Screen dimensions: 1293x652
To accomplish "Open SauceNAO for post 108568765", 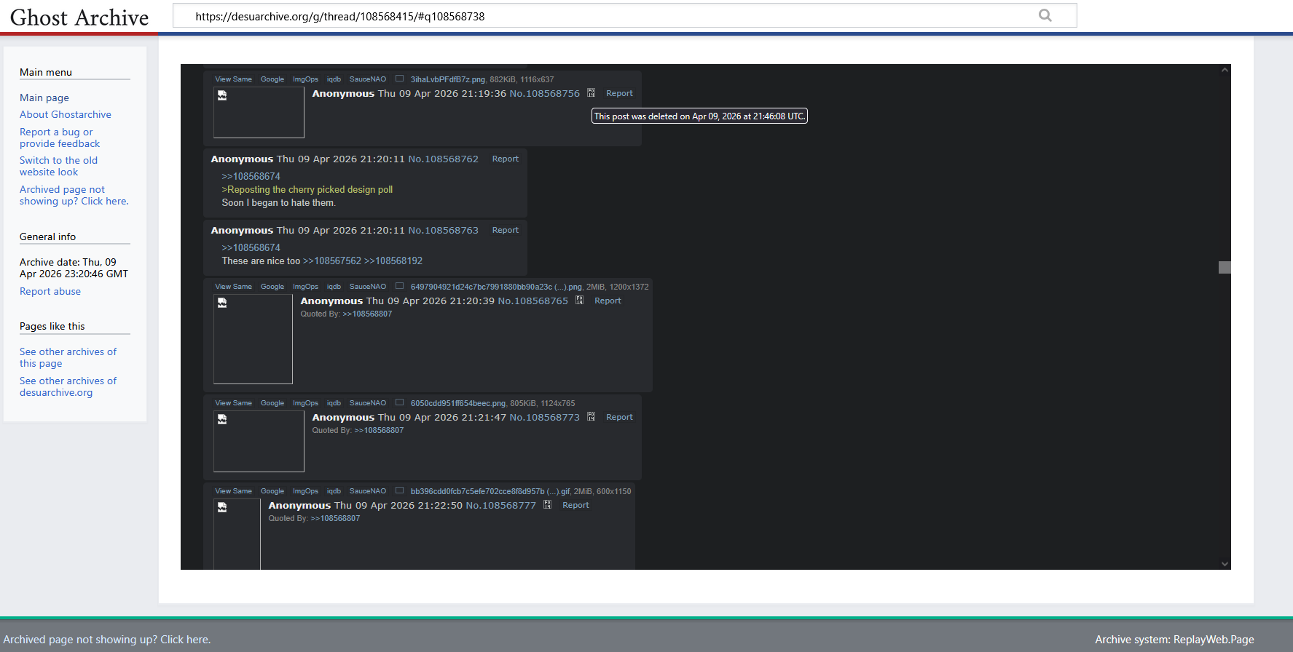I will click(x=368, y=287).
